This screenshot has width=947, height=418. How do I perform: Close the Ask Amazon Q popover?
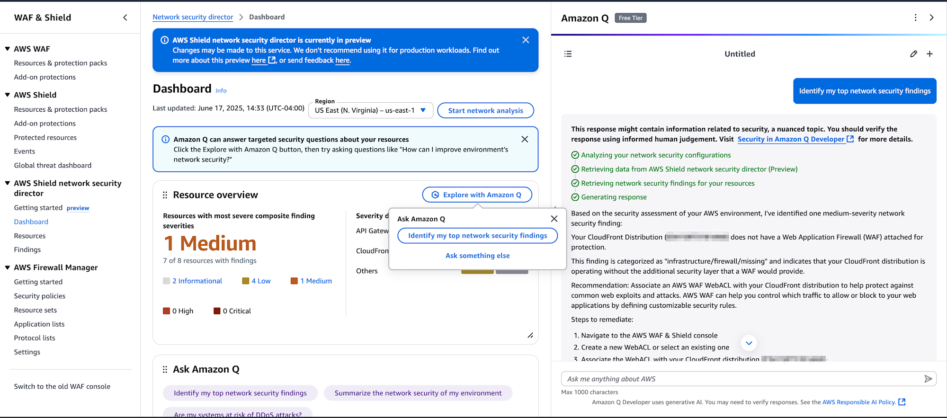(554, 219)
